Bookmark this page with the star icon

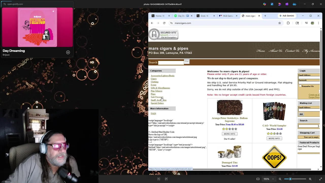[280, 23]
